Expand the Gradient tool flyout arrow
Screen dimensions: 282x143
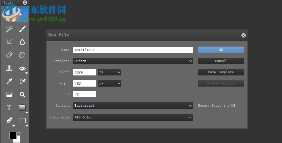point(27,112)
